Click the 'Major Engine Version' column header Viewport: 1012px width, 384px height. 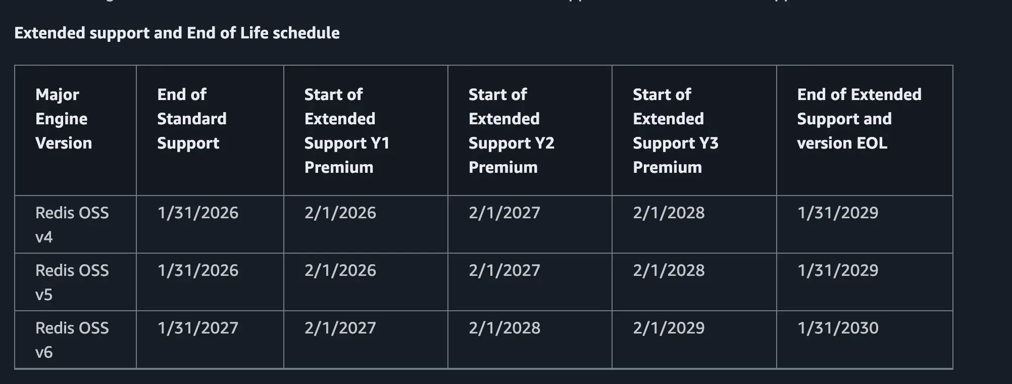(64, 119)
